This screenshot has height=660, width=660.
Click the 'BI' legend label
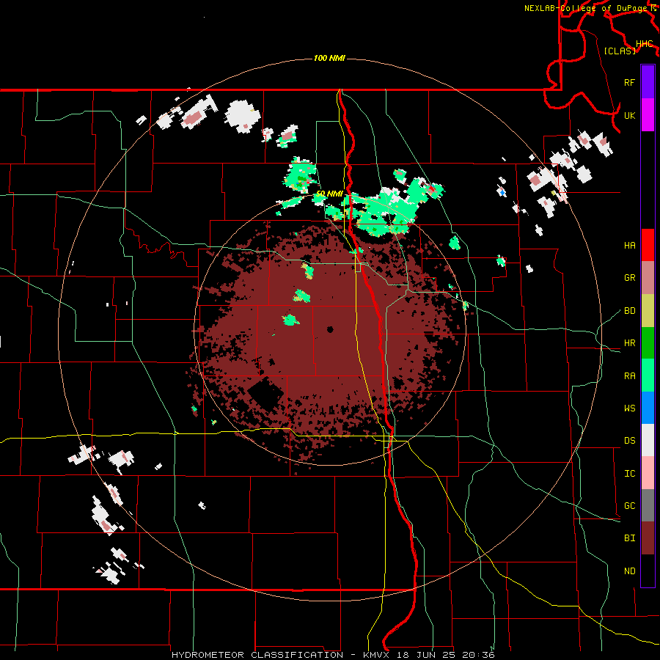point(629,538)
